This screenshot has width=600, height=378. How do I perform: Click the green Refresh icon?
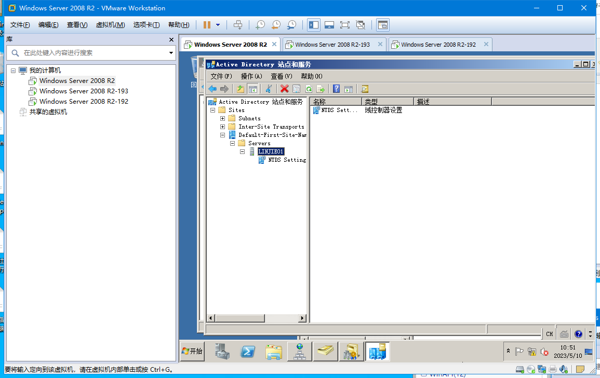pyautogui.click(x=309, y=89)
